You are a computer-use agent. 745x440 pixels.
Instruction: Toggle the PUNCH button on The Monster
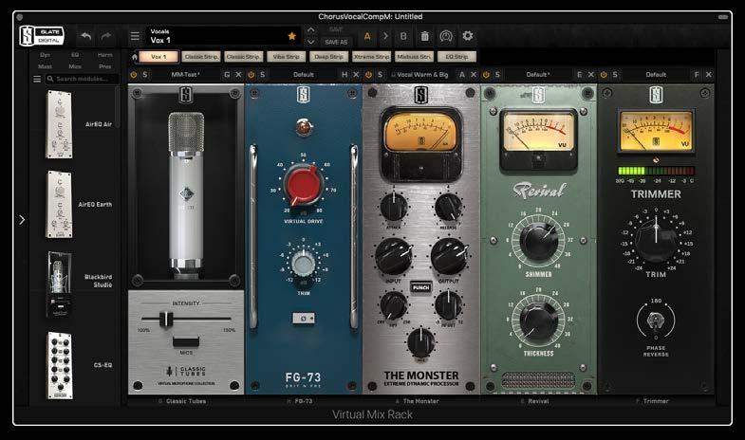click(x=421, y=287)
